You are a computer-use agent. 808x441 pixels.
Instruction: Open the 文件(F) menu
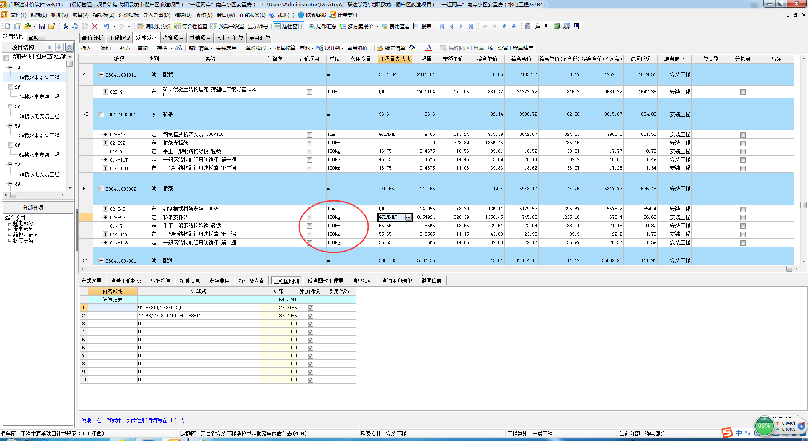pos(18,15)
